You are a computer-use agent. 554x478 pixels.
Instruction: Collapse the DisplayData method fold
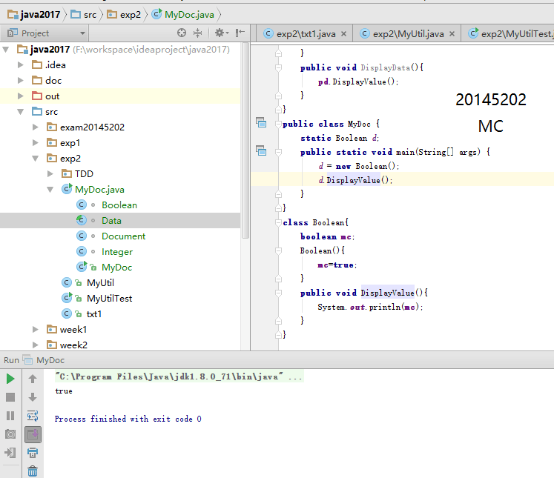pyautogui.click(x=278, y=67)
